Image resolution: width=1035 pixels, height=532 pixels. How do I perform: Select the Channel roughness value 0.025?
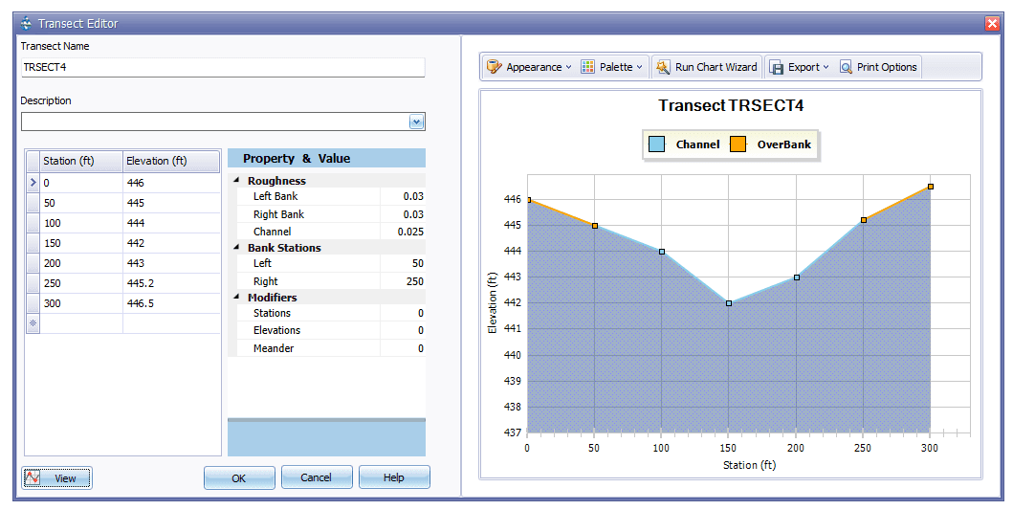403,232
